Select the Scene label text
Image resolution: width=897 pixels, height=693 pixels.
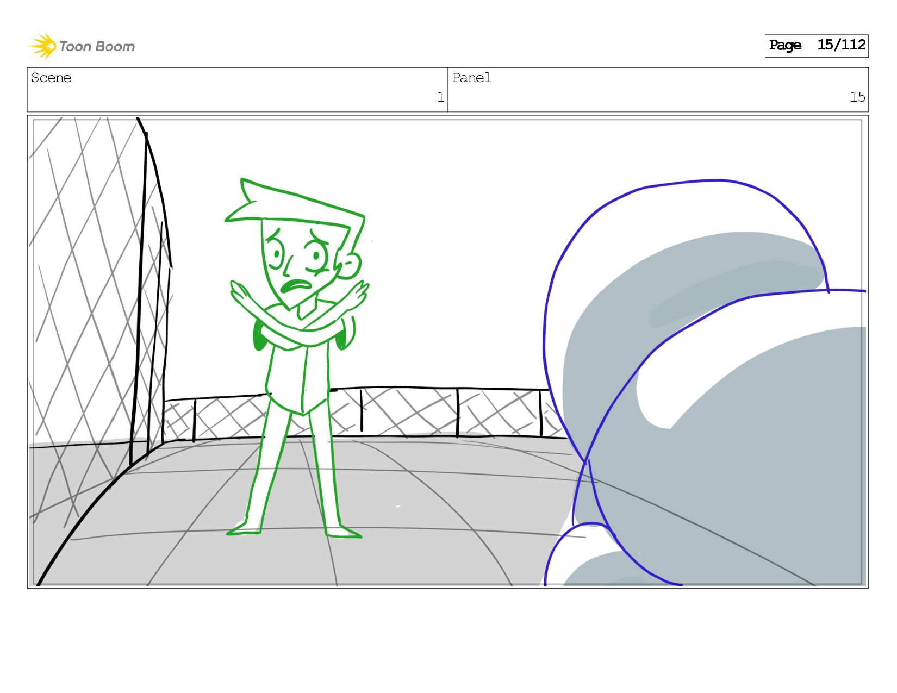(x=51, y=78)
